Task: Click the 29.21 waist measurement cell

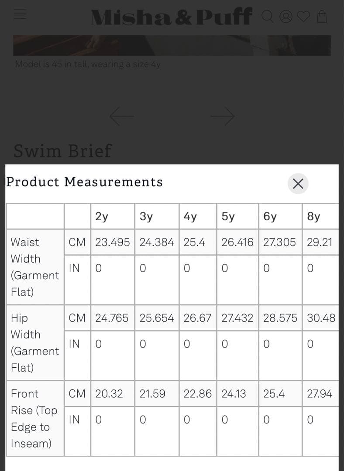Action: click(320, 242)
